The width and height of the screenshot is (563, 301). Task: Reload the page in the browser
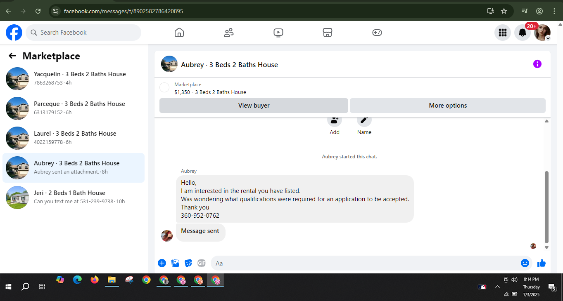pyautogui.click(x=38, y=11)
